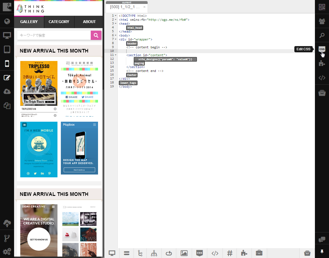Open the GALLERY nav item in preview
Image resolution: width=329 pixels, height=258 pixels.
29,22
